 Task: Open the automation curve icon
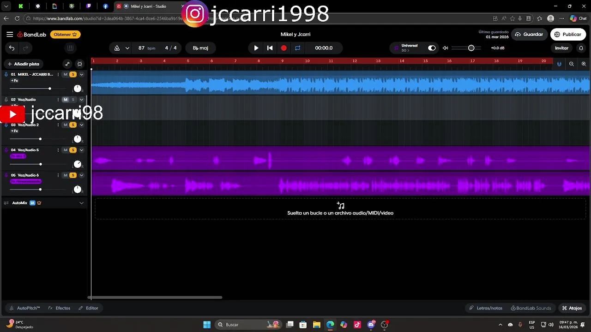[x=67, y=64]
